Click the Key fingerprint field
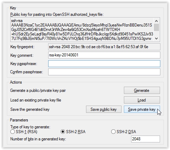Viewport: 170px width, 150px height. (104, 47)
